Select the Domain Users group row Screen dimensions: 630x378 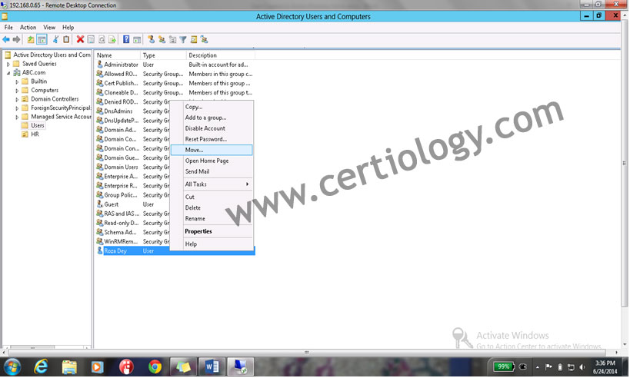[132, 167]
